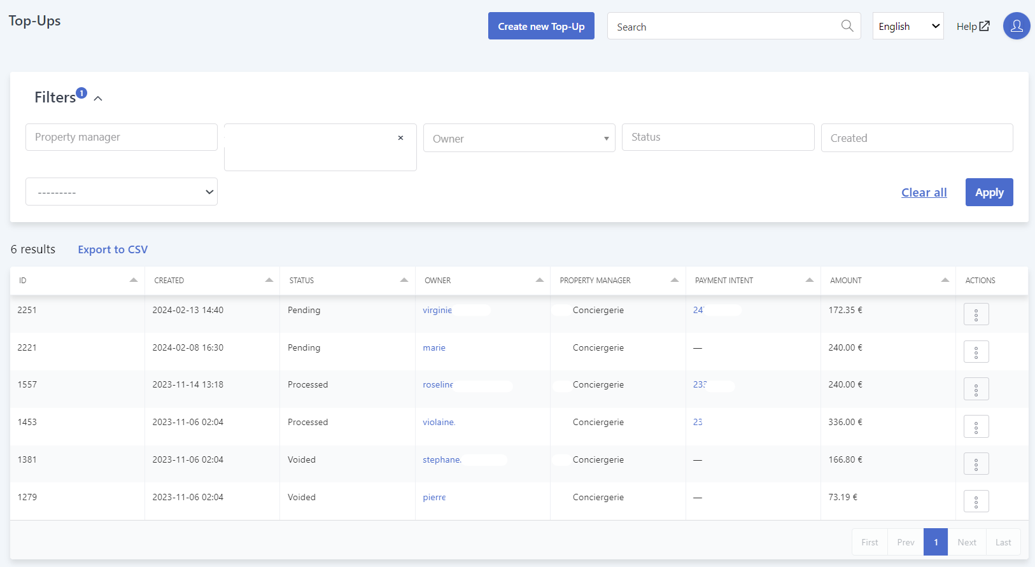
Task: Sort table by ID column arrow
Action: [134, 280]
